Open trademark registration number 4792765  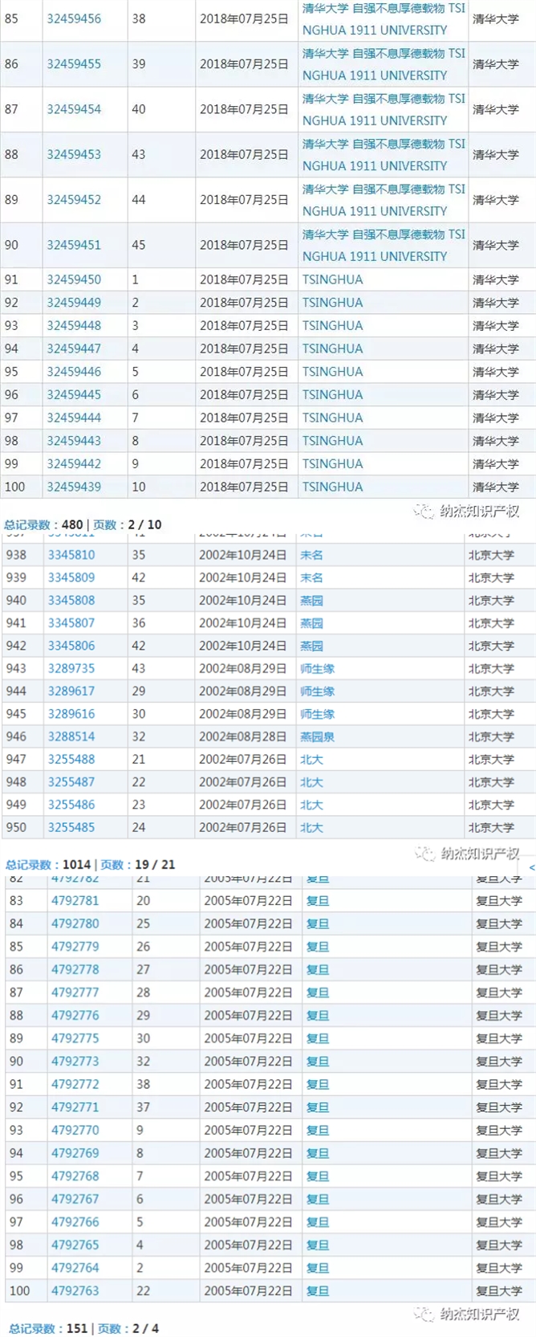click(x=75, y=1245)
